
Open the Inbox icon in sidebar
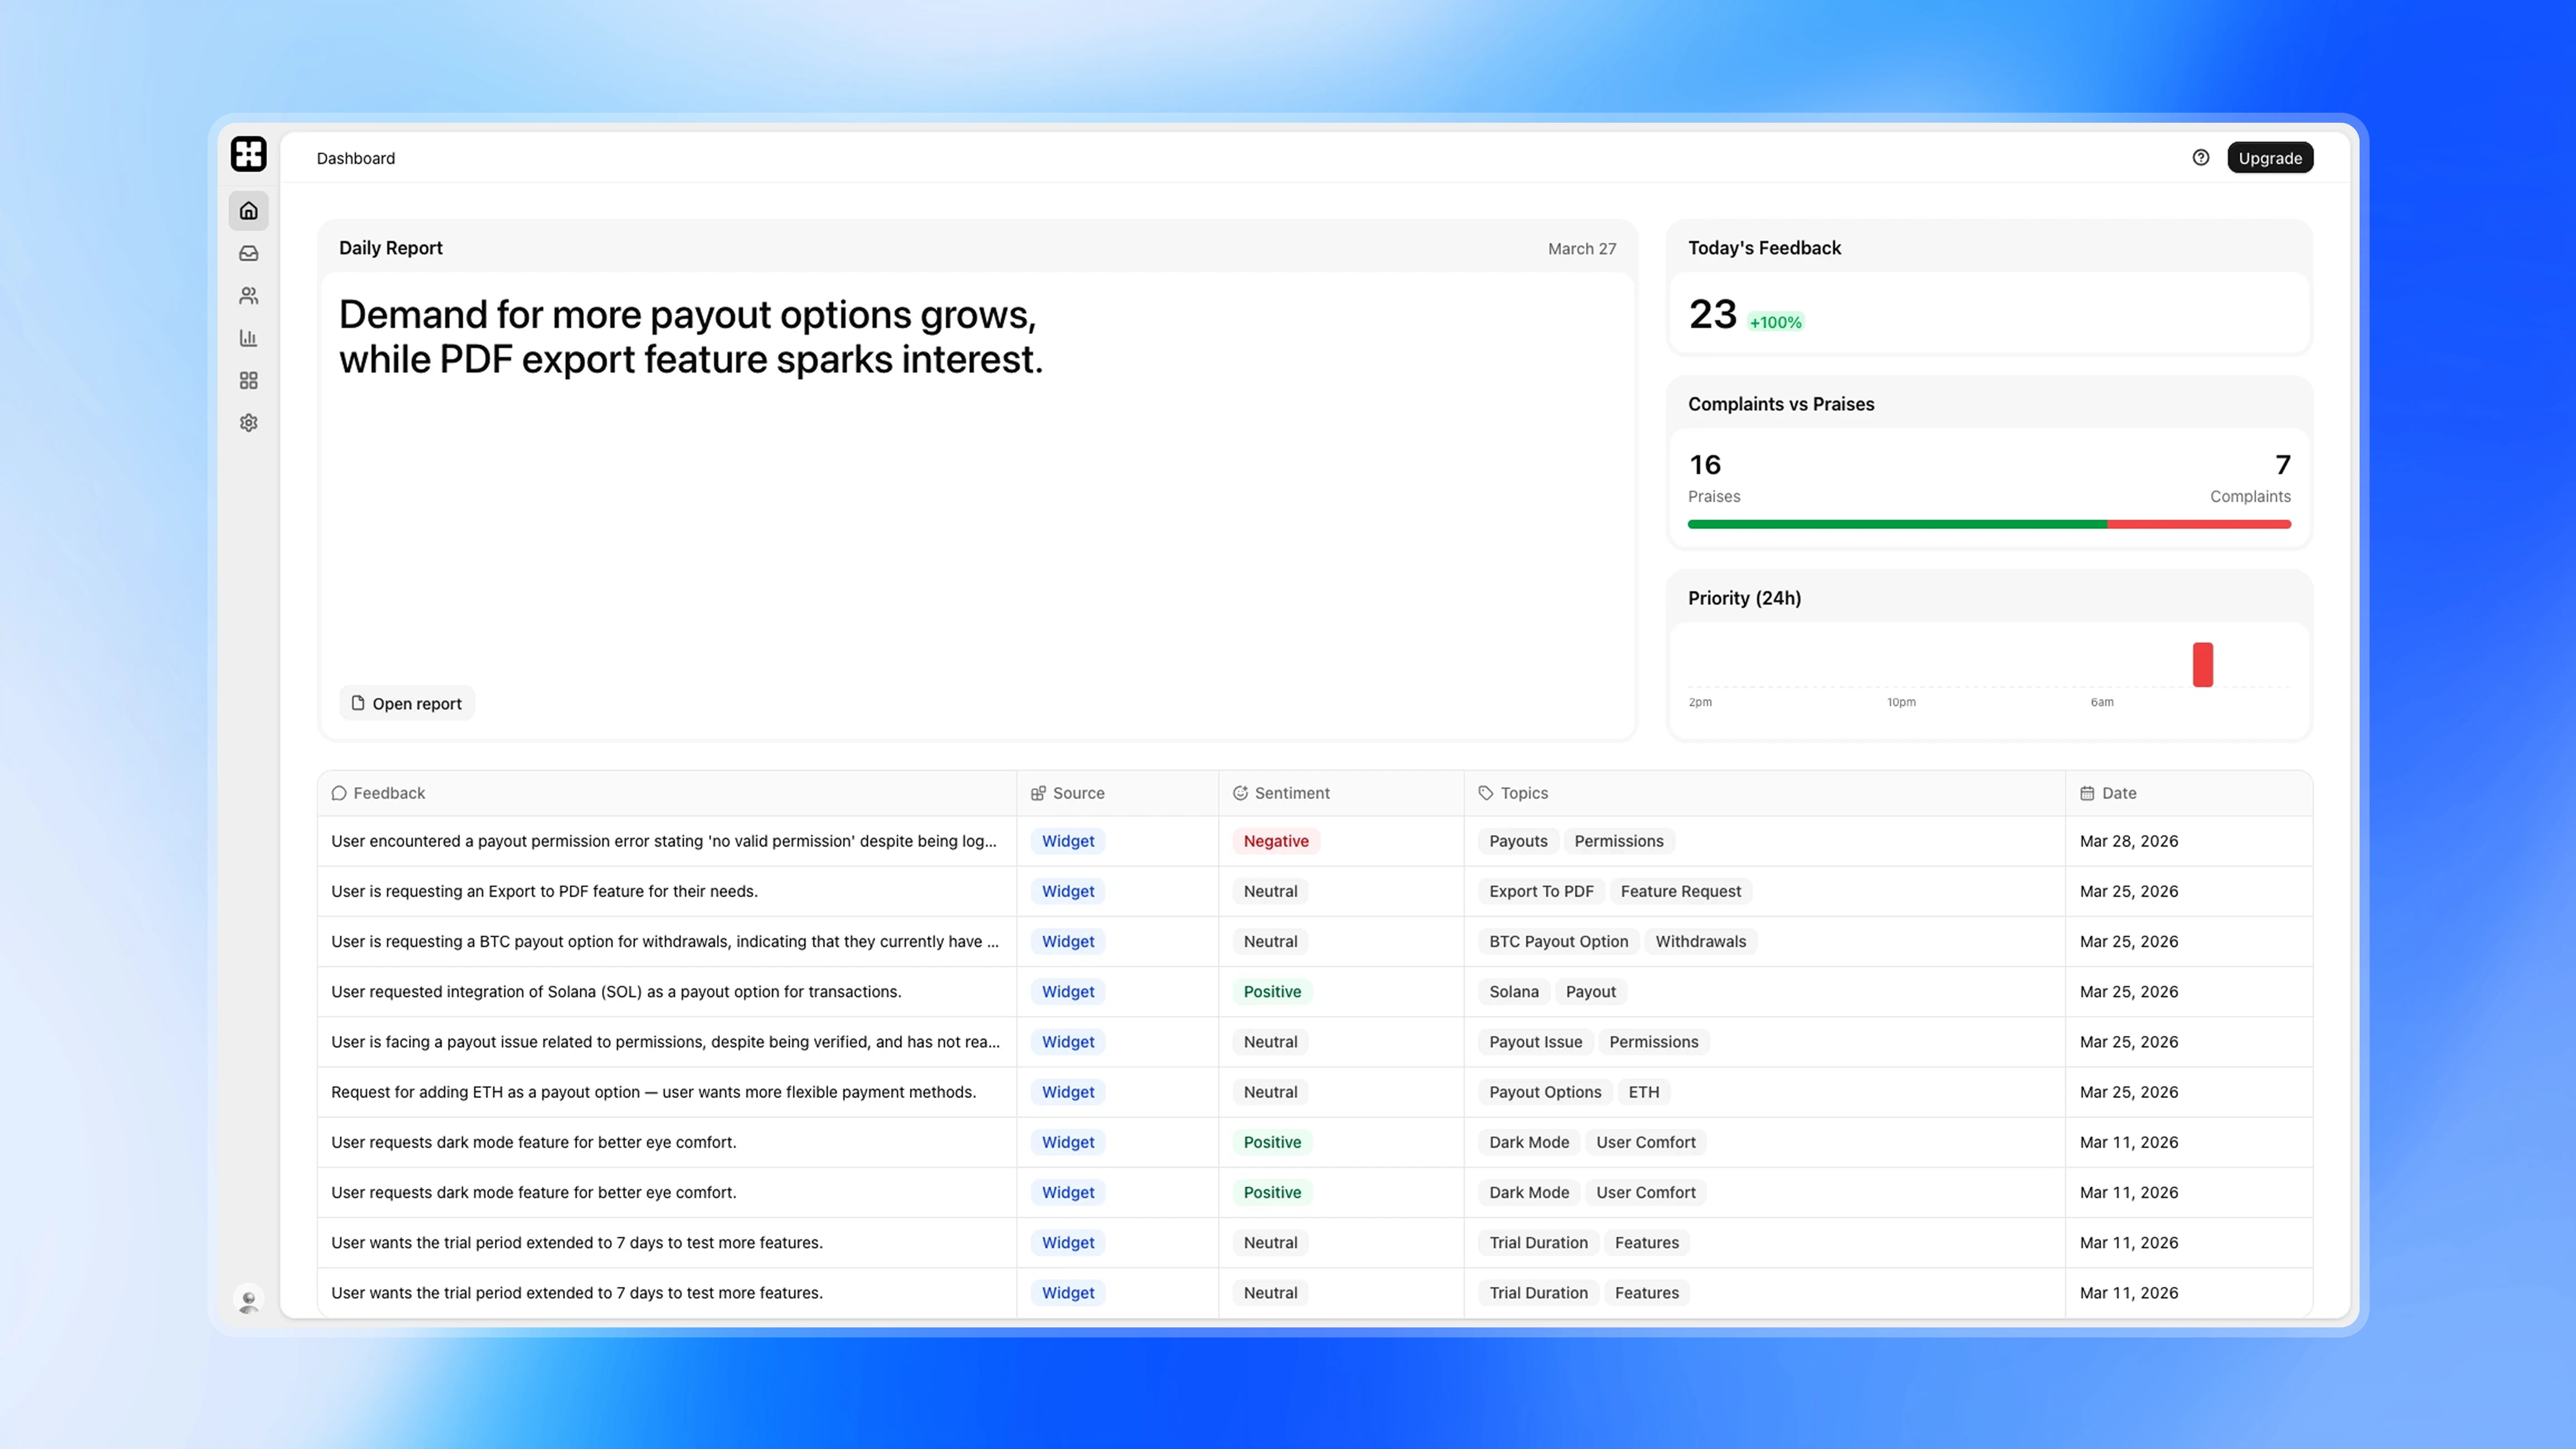pos(248,253)
